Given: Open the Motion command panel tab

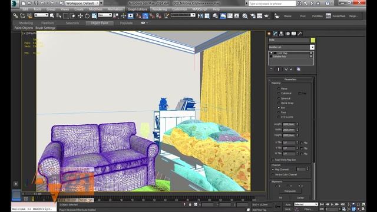Looking at the screenshot, I should (x=287, y=34).
